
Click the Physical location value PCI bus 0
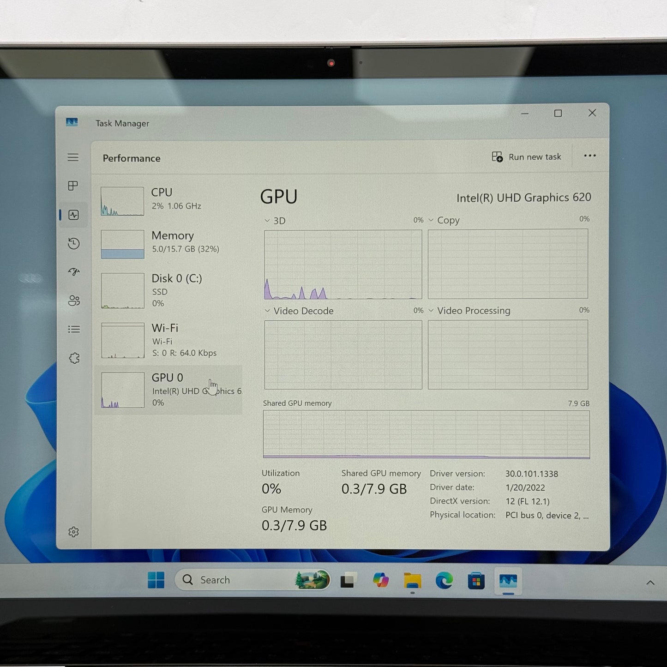[547, 515]
